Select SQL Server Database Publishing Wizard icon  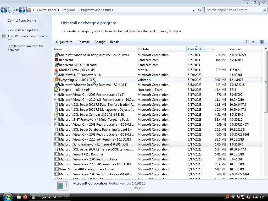tap(57, 129)
